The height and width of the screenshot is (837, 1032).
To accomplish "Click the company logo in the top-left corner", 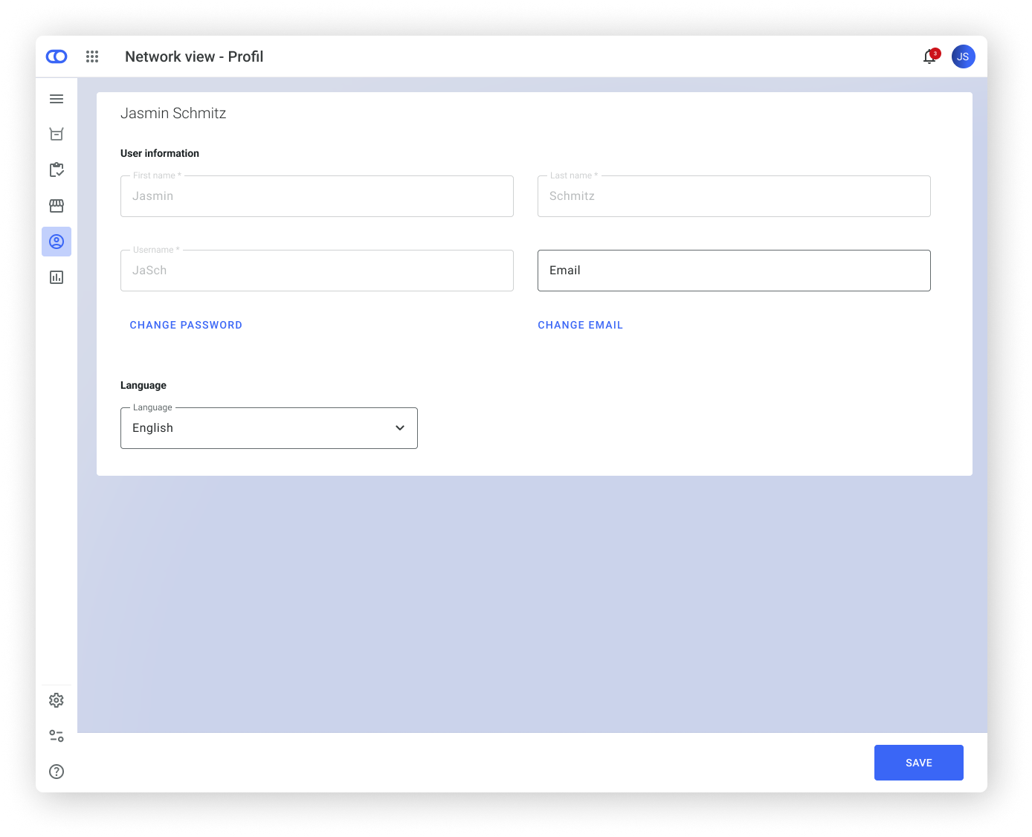I will pos(57,56).
